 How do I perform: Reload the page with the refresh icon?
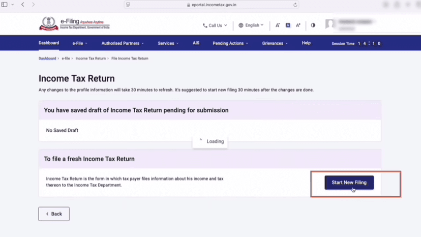coord(295,5)
